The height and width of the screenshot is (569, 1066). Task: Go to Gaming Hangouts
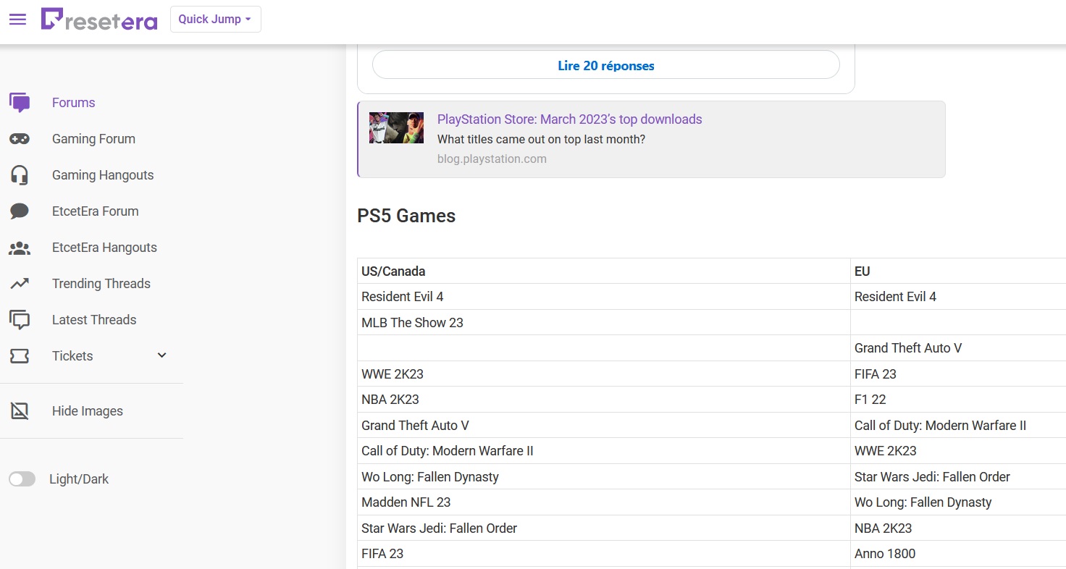[x=103, y=175]
